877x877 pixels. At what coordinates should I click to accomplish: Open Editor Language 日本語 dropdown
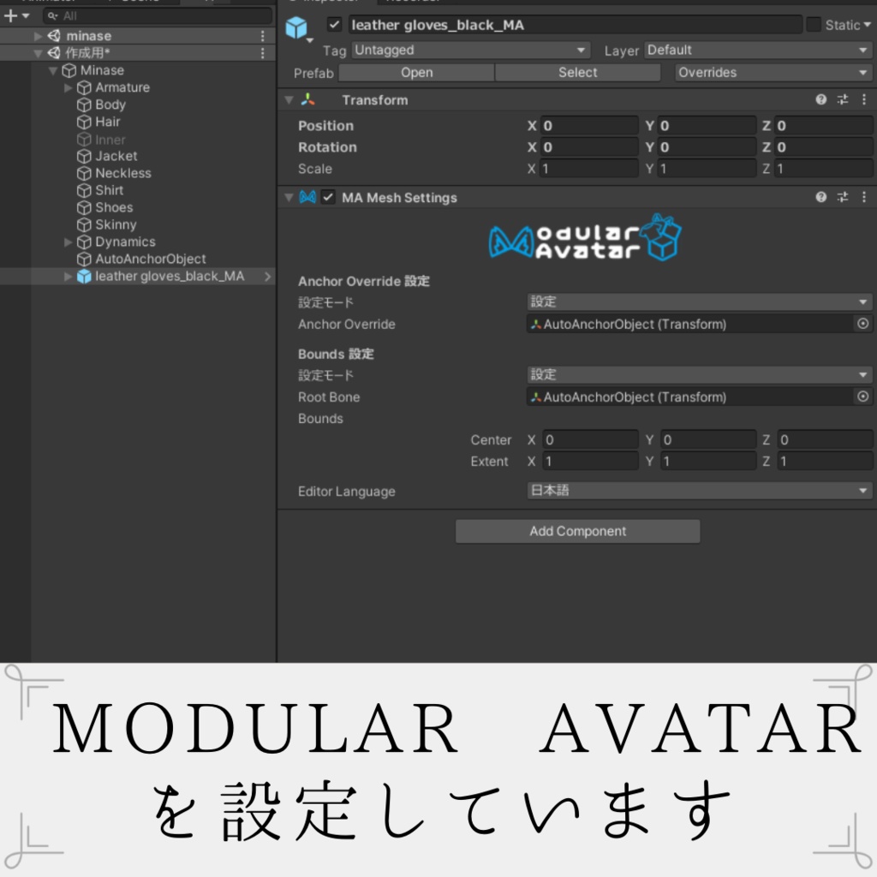click(699, 491)
